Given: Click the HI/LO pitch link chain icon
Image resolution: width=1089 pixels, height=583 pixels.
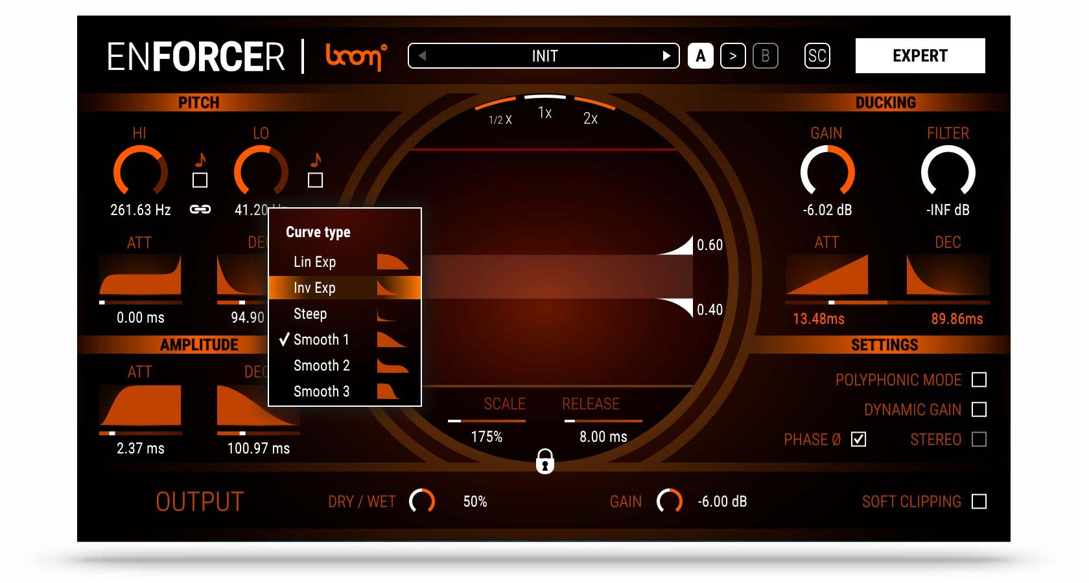Looking at the screenshot, I should (200, 209).
